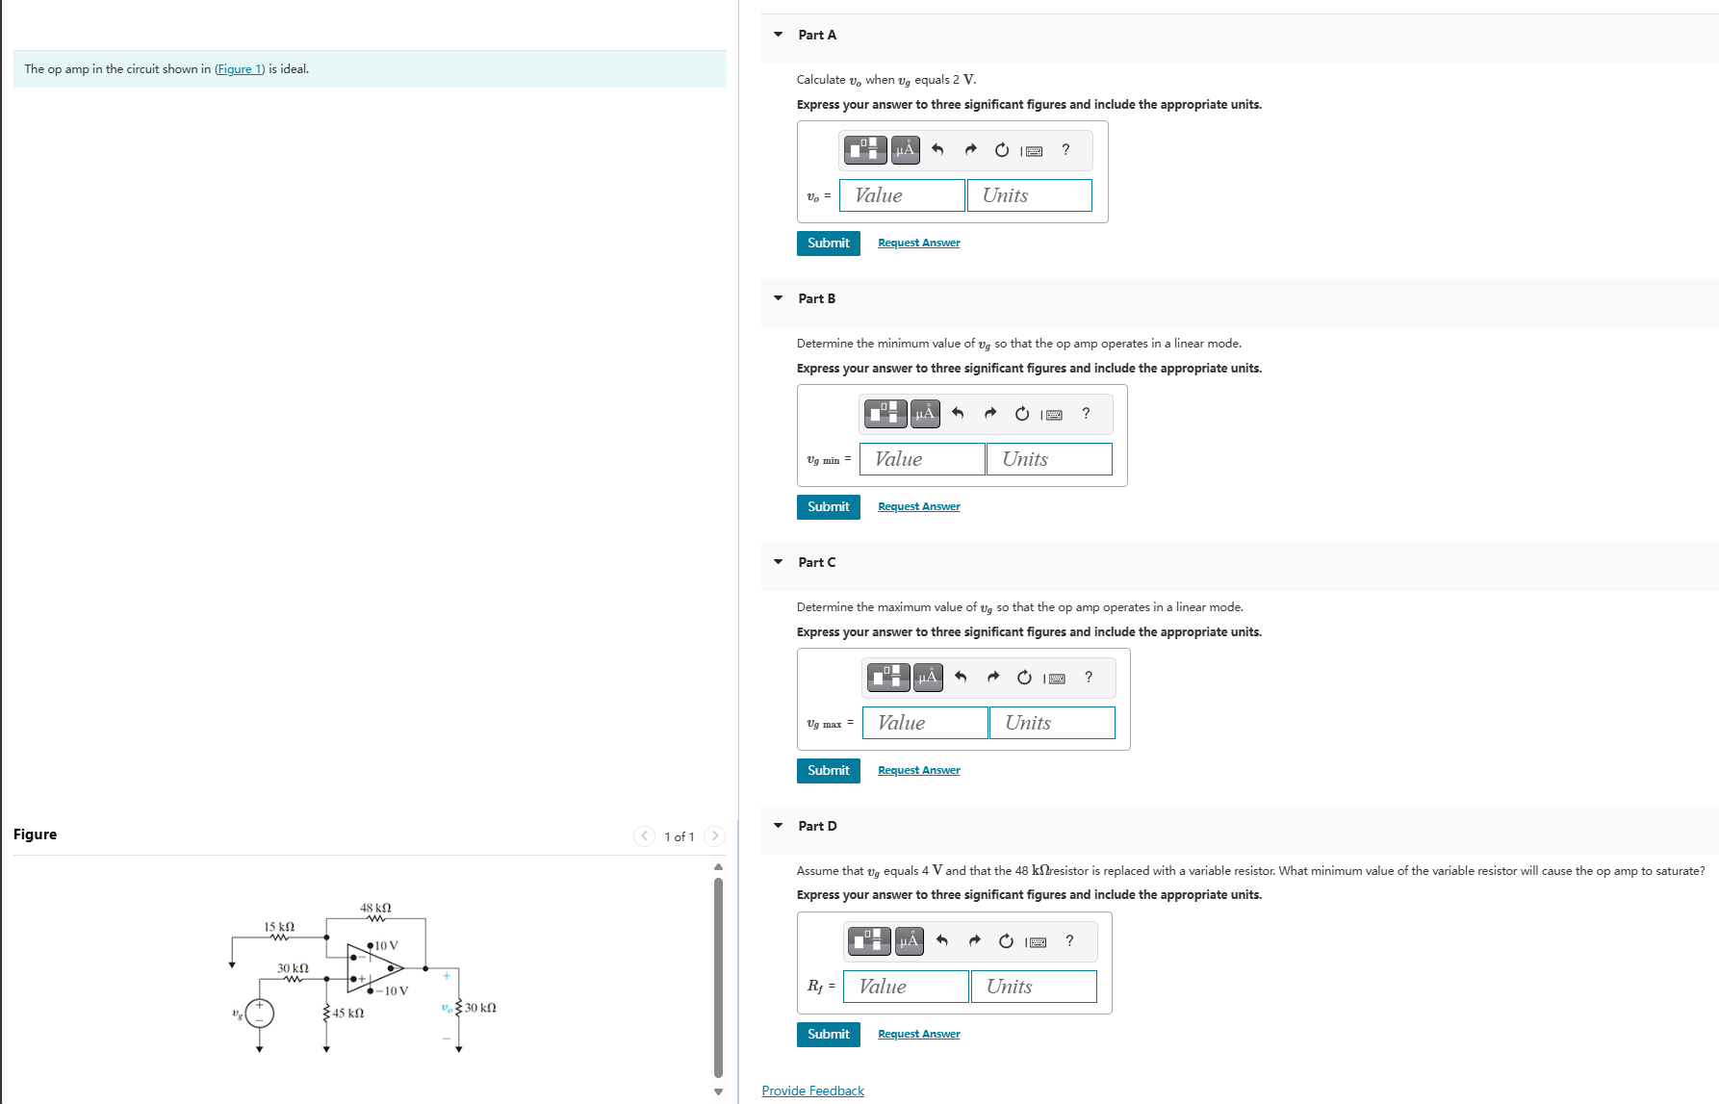
Task: Open symbols μÅ button in Part C
Action: tap(928, 677)
